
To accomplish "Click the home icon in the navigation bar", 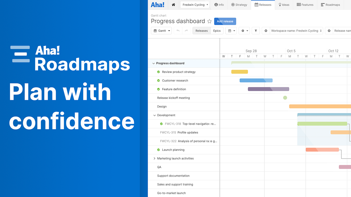I will [173, 5].
